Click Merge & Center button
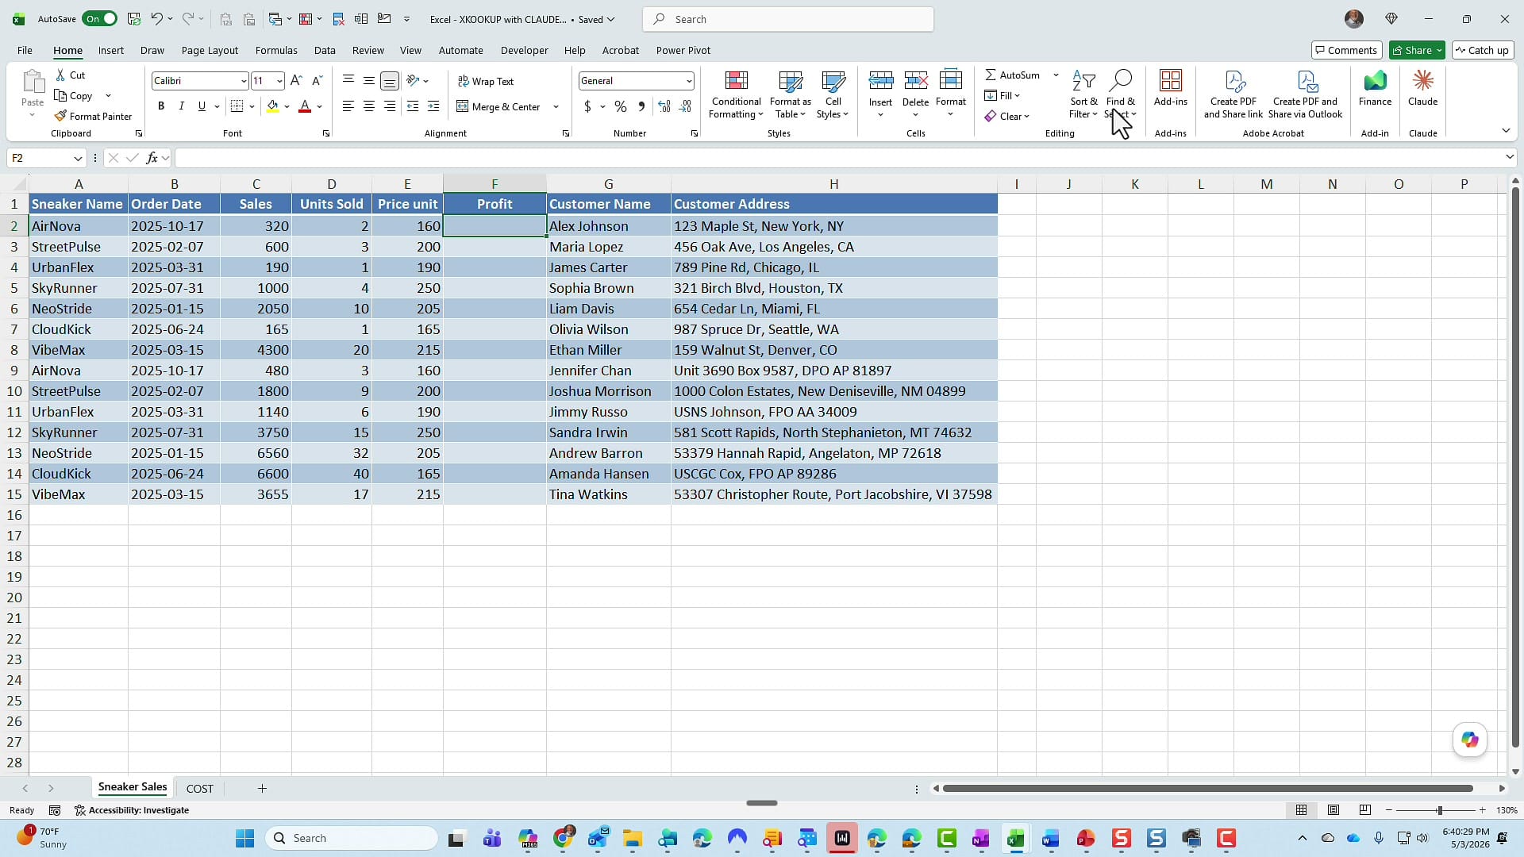This screenshot has width=1524, height=857. 498,106
